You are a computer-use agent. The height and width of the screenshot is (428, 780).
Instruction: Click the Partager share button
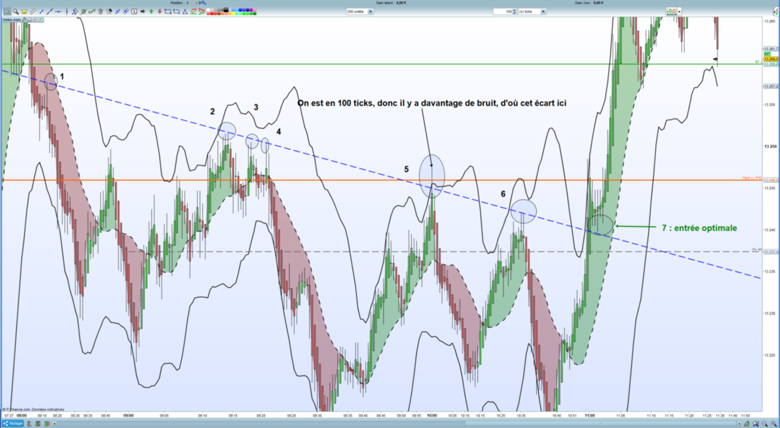click(x=13, y=424)
